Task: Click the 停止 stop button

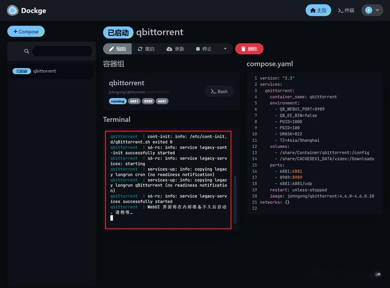Action: 204,49
